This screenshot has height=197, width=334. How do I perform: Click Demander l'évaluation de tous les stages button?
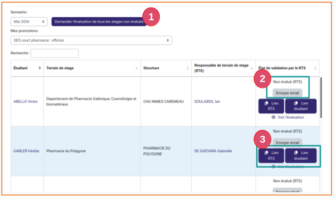click(x=99, y=21)
